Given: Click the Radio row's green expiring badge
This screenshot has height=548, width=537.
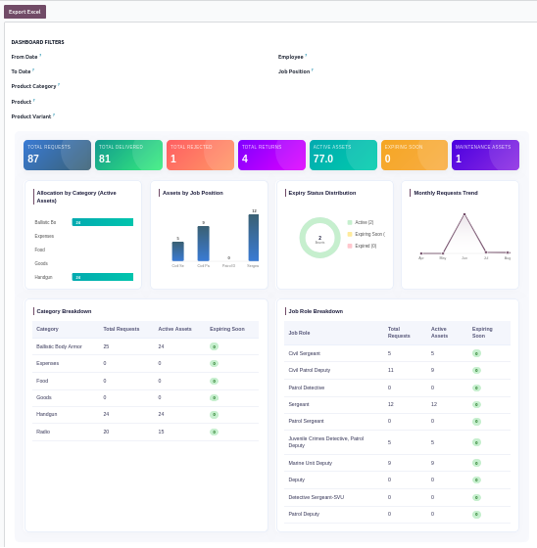Looking at the screenshot, I should point(214,432).
